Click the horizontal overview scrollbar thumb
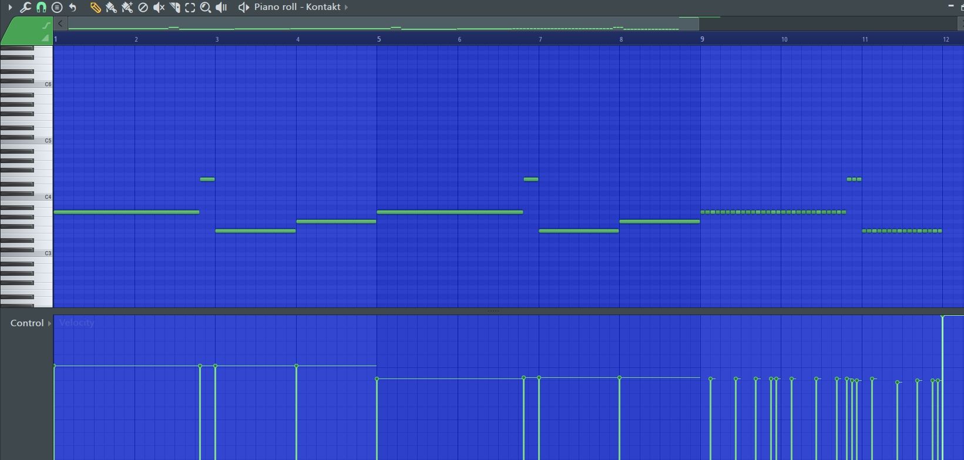 point(383,23)
